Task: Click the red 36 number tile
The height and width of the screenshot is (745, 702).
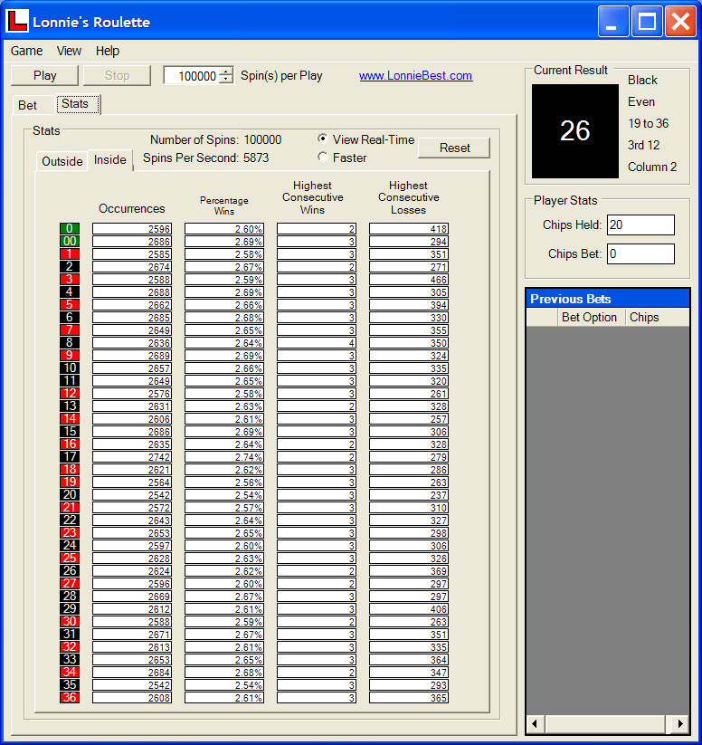Action: pos(70,698)
